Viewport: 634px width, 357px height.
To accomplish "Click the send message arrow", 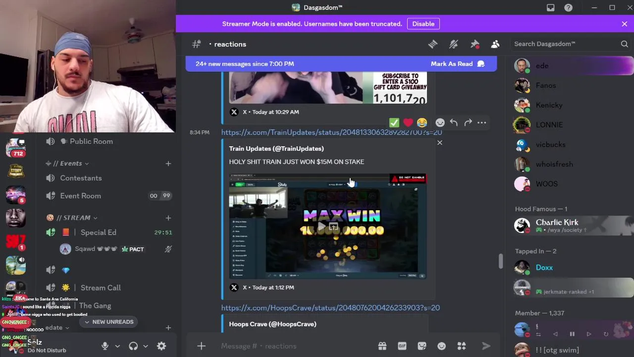I will click(x=486, y=346).
